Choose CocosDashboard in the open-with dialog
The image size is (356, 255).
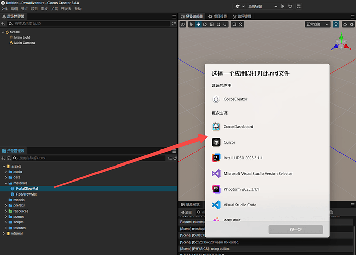pos(267,127)
